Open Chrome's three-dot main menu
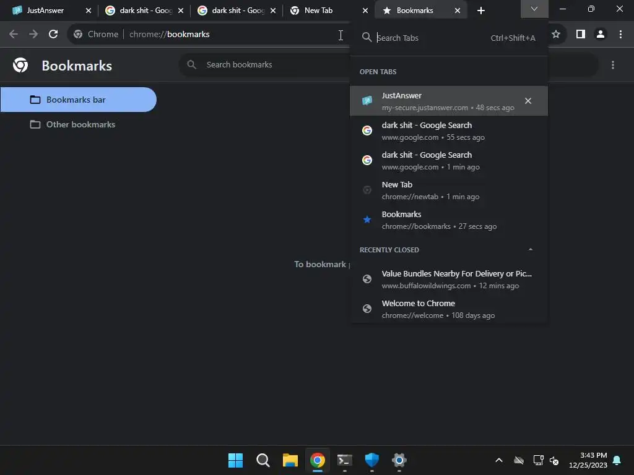 click(x=620, y=35)
